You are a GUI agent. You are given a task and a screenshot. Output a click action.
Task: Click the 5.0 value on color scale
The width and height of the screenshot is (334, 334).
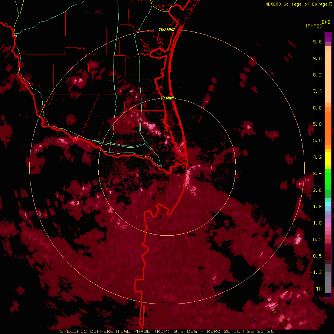click(x=317, y=141)
